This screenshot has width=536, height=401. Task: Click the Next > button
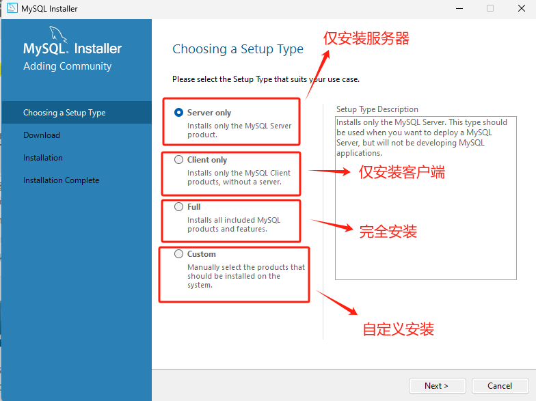(438, 386)
